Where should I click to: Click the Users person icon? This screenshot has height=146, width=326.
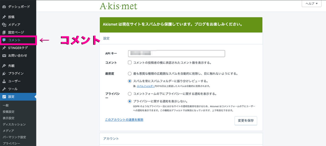coord(4,81)
